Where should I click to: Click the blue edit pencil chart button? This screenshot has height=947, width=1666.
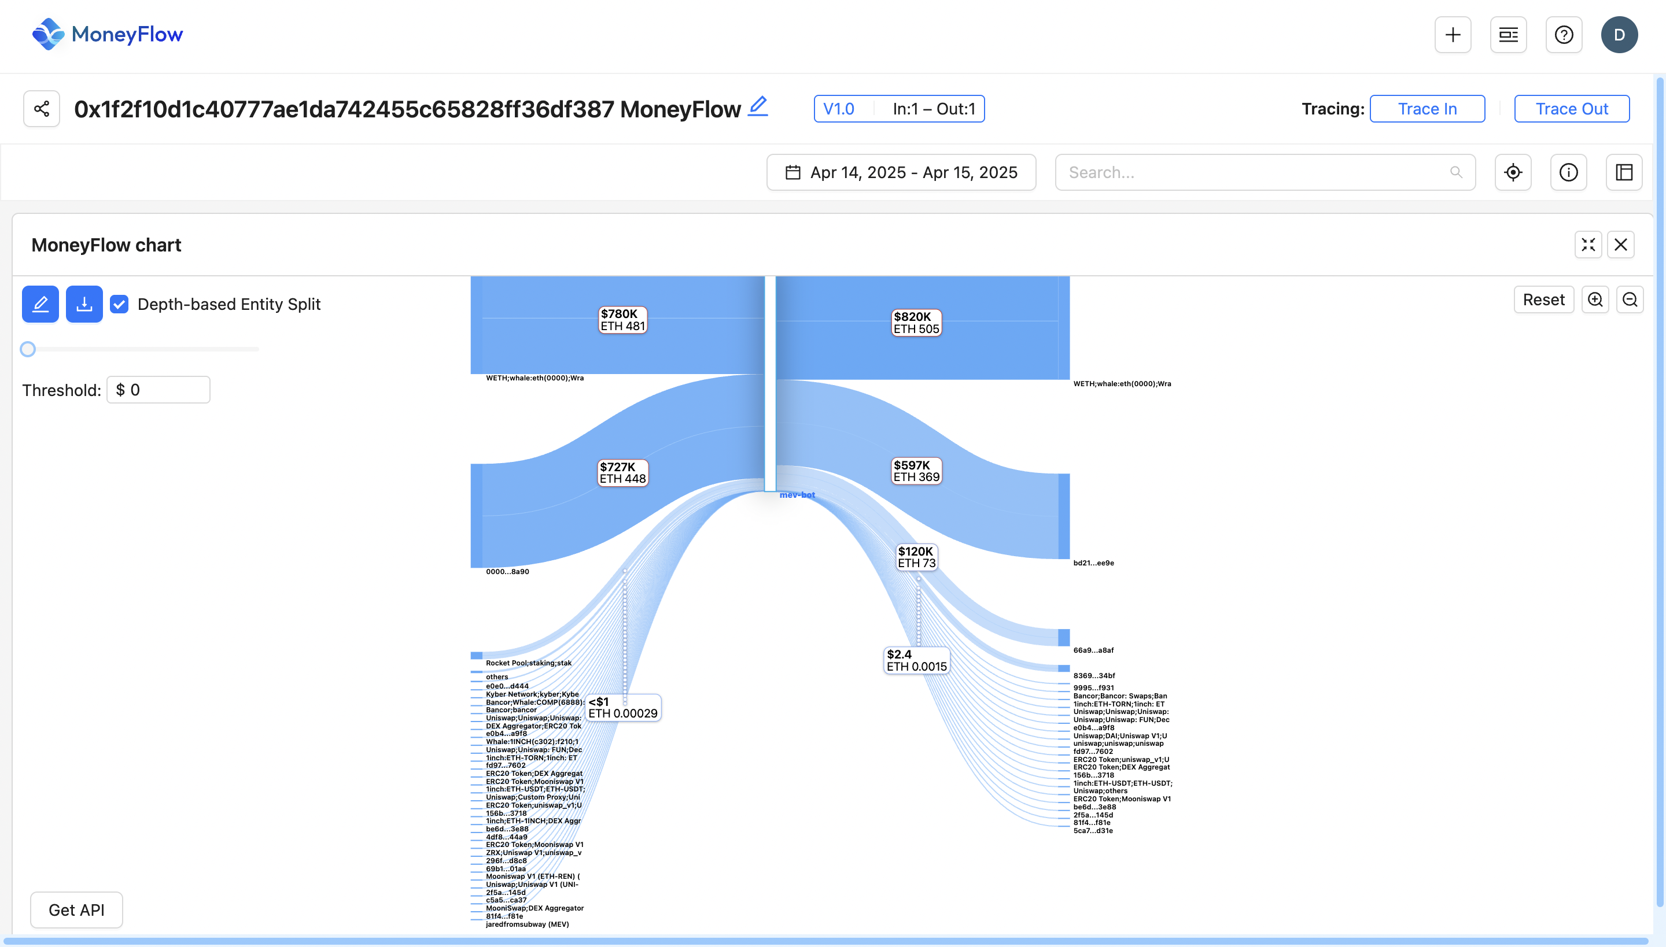40,304
